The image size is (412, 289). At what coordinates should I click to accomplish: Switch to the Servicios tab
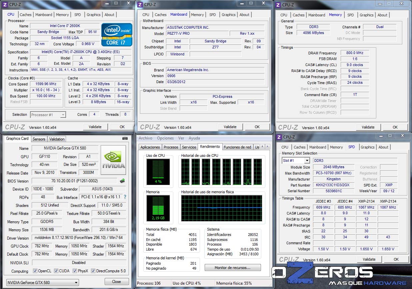(x=189, y=147)
